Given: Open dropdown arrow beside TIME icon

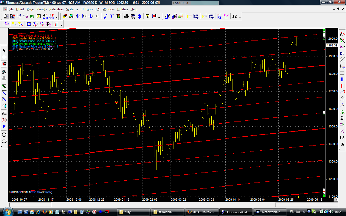Looking at the screenshot, I should pos(56,17).
